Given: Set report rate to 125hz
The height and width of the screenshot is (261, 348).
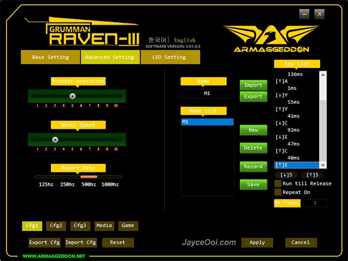Looking at the screenshot, I should (x=46, y=184).
